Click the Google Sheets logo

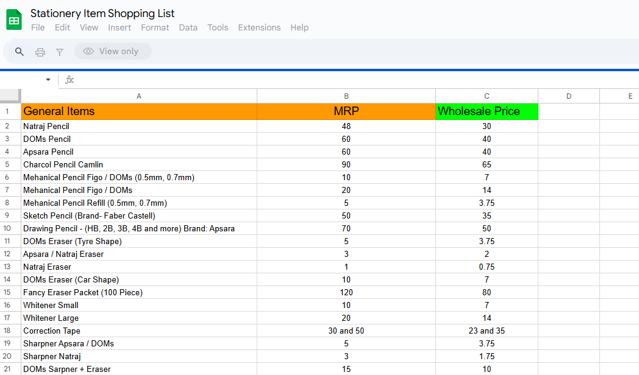tap(13, 19)
